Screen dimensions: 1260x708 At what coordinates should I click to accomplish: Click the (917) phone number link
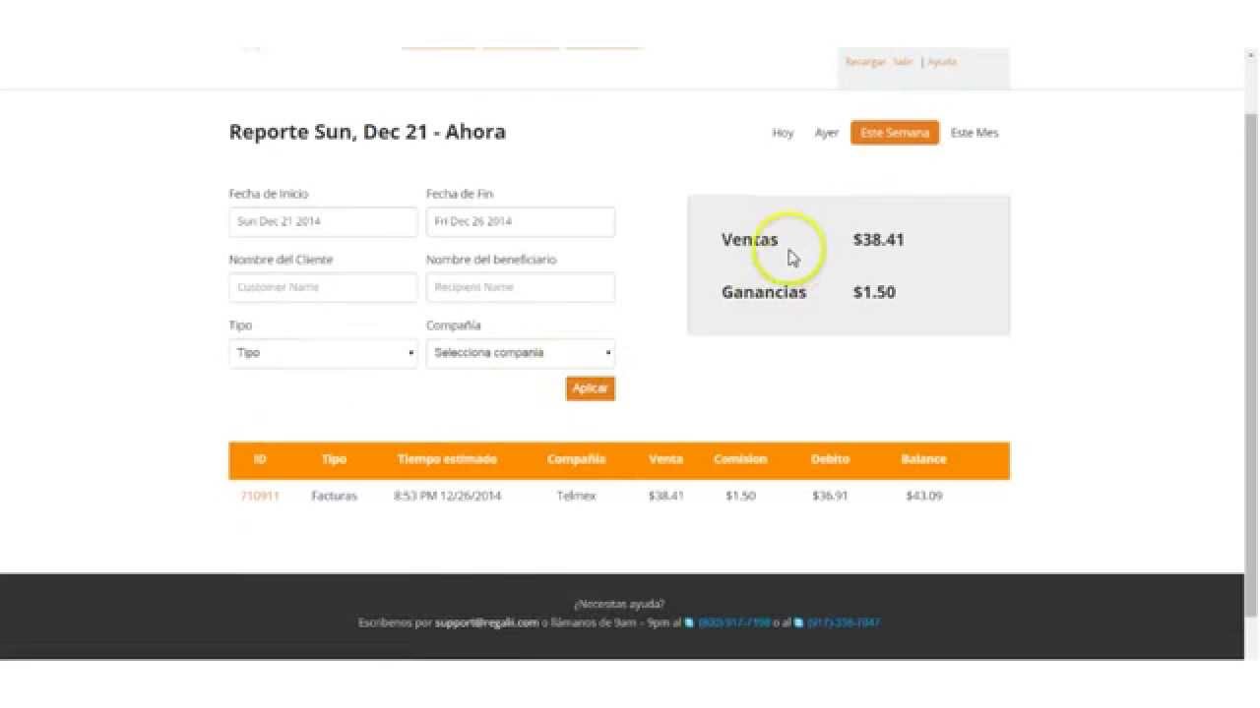tap(844, 622)
